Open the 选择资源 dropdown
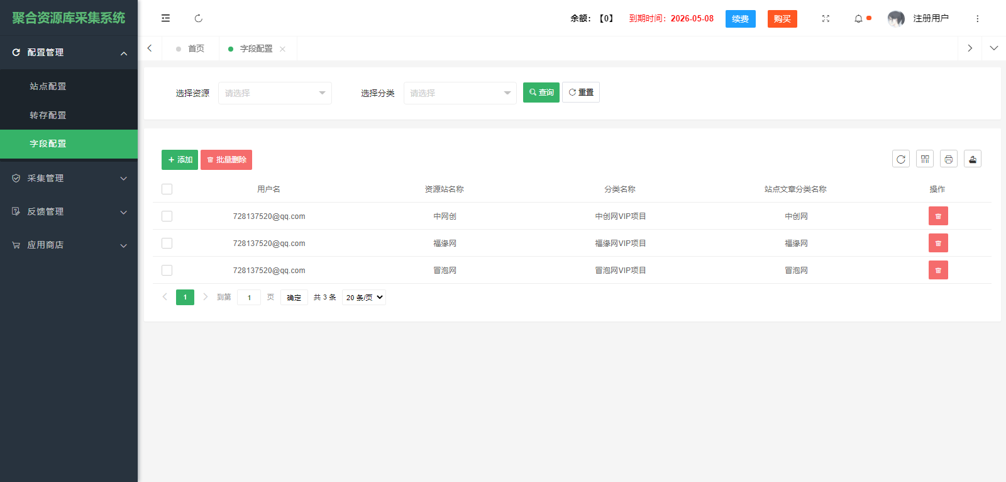Image resolution: width=1006 pixels, height=482 pixels. point(275,93)
